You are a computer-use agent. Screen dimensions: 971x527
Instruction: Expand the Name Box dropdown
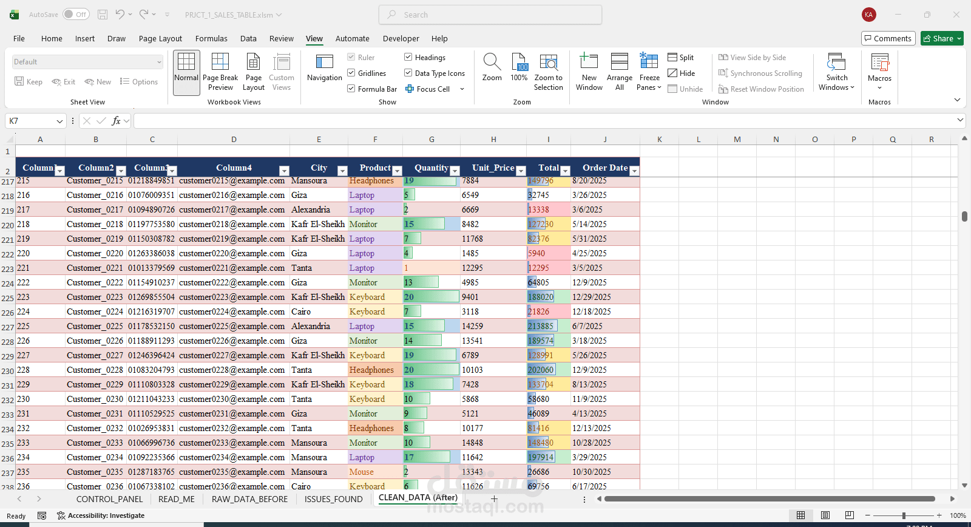[x=59, y=121]
